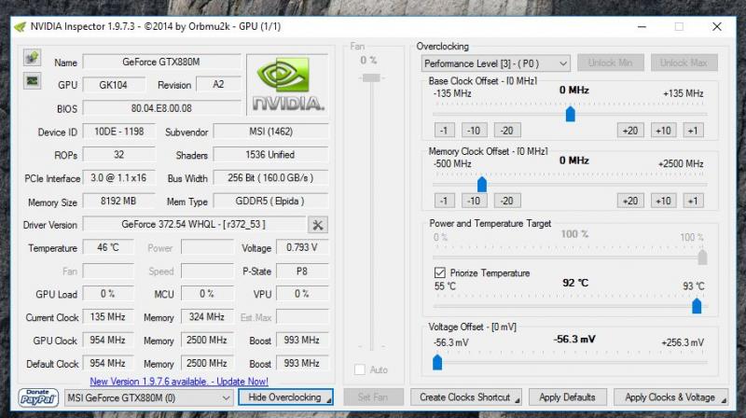Click the Memory Size value 8192 MB
Screen dimensions: 746x418
(x=119, y=201)
